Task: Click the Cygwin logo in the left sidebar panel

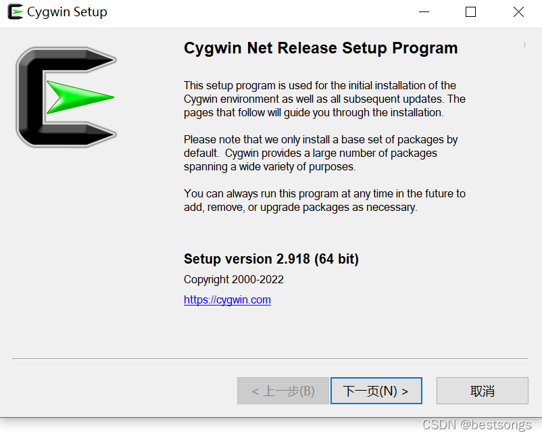Action: point(66,97)
